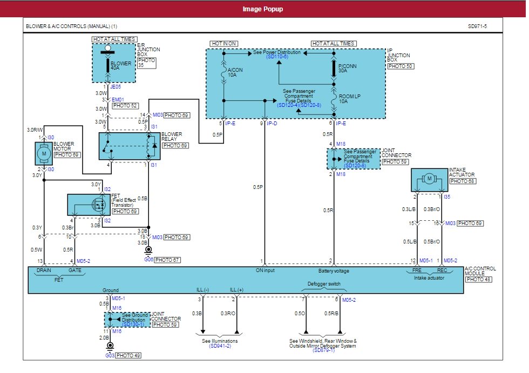Open the SD110-6 power distribution link

277,57
